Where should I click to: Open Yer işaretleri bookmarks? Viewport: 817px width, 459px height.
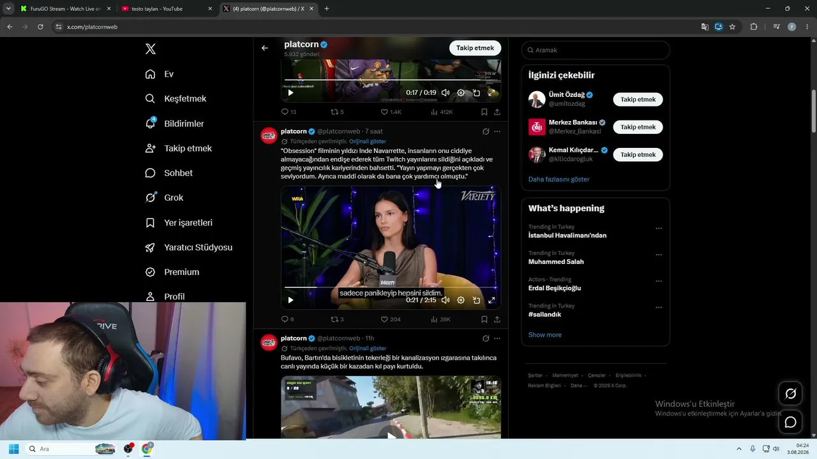[x=179, y=222]
